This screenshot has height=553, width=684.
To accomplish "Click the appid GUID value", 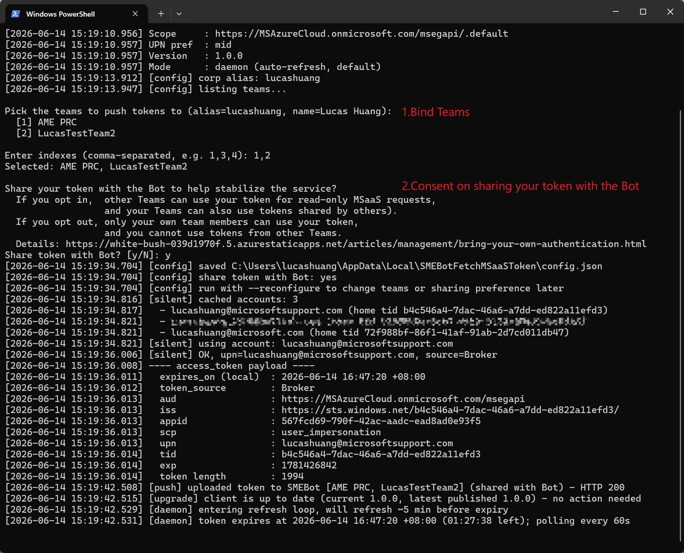I will tap(381, 421).
